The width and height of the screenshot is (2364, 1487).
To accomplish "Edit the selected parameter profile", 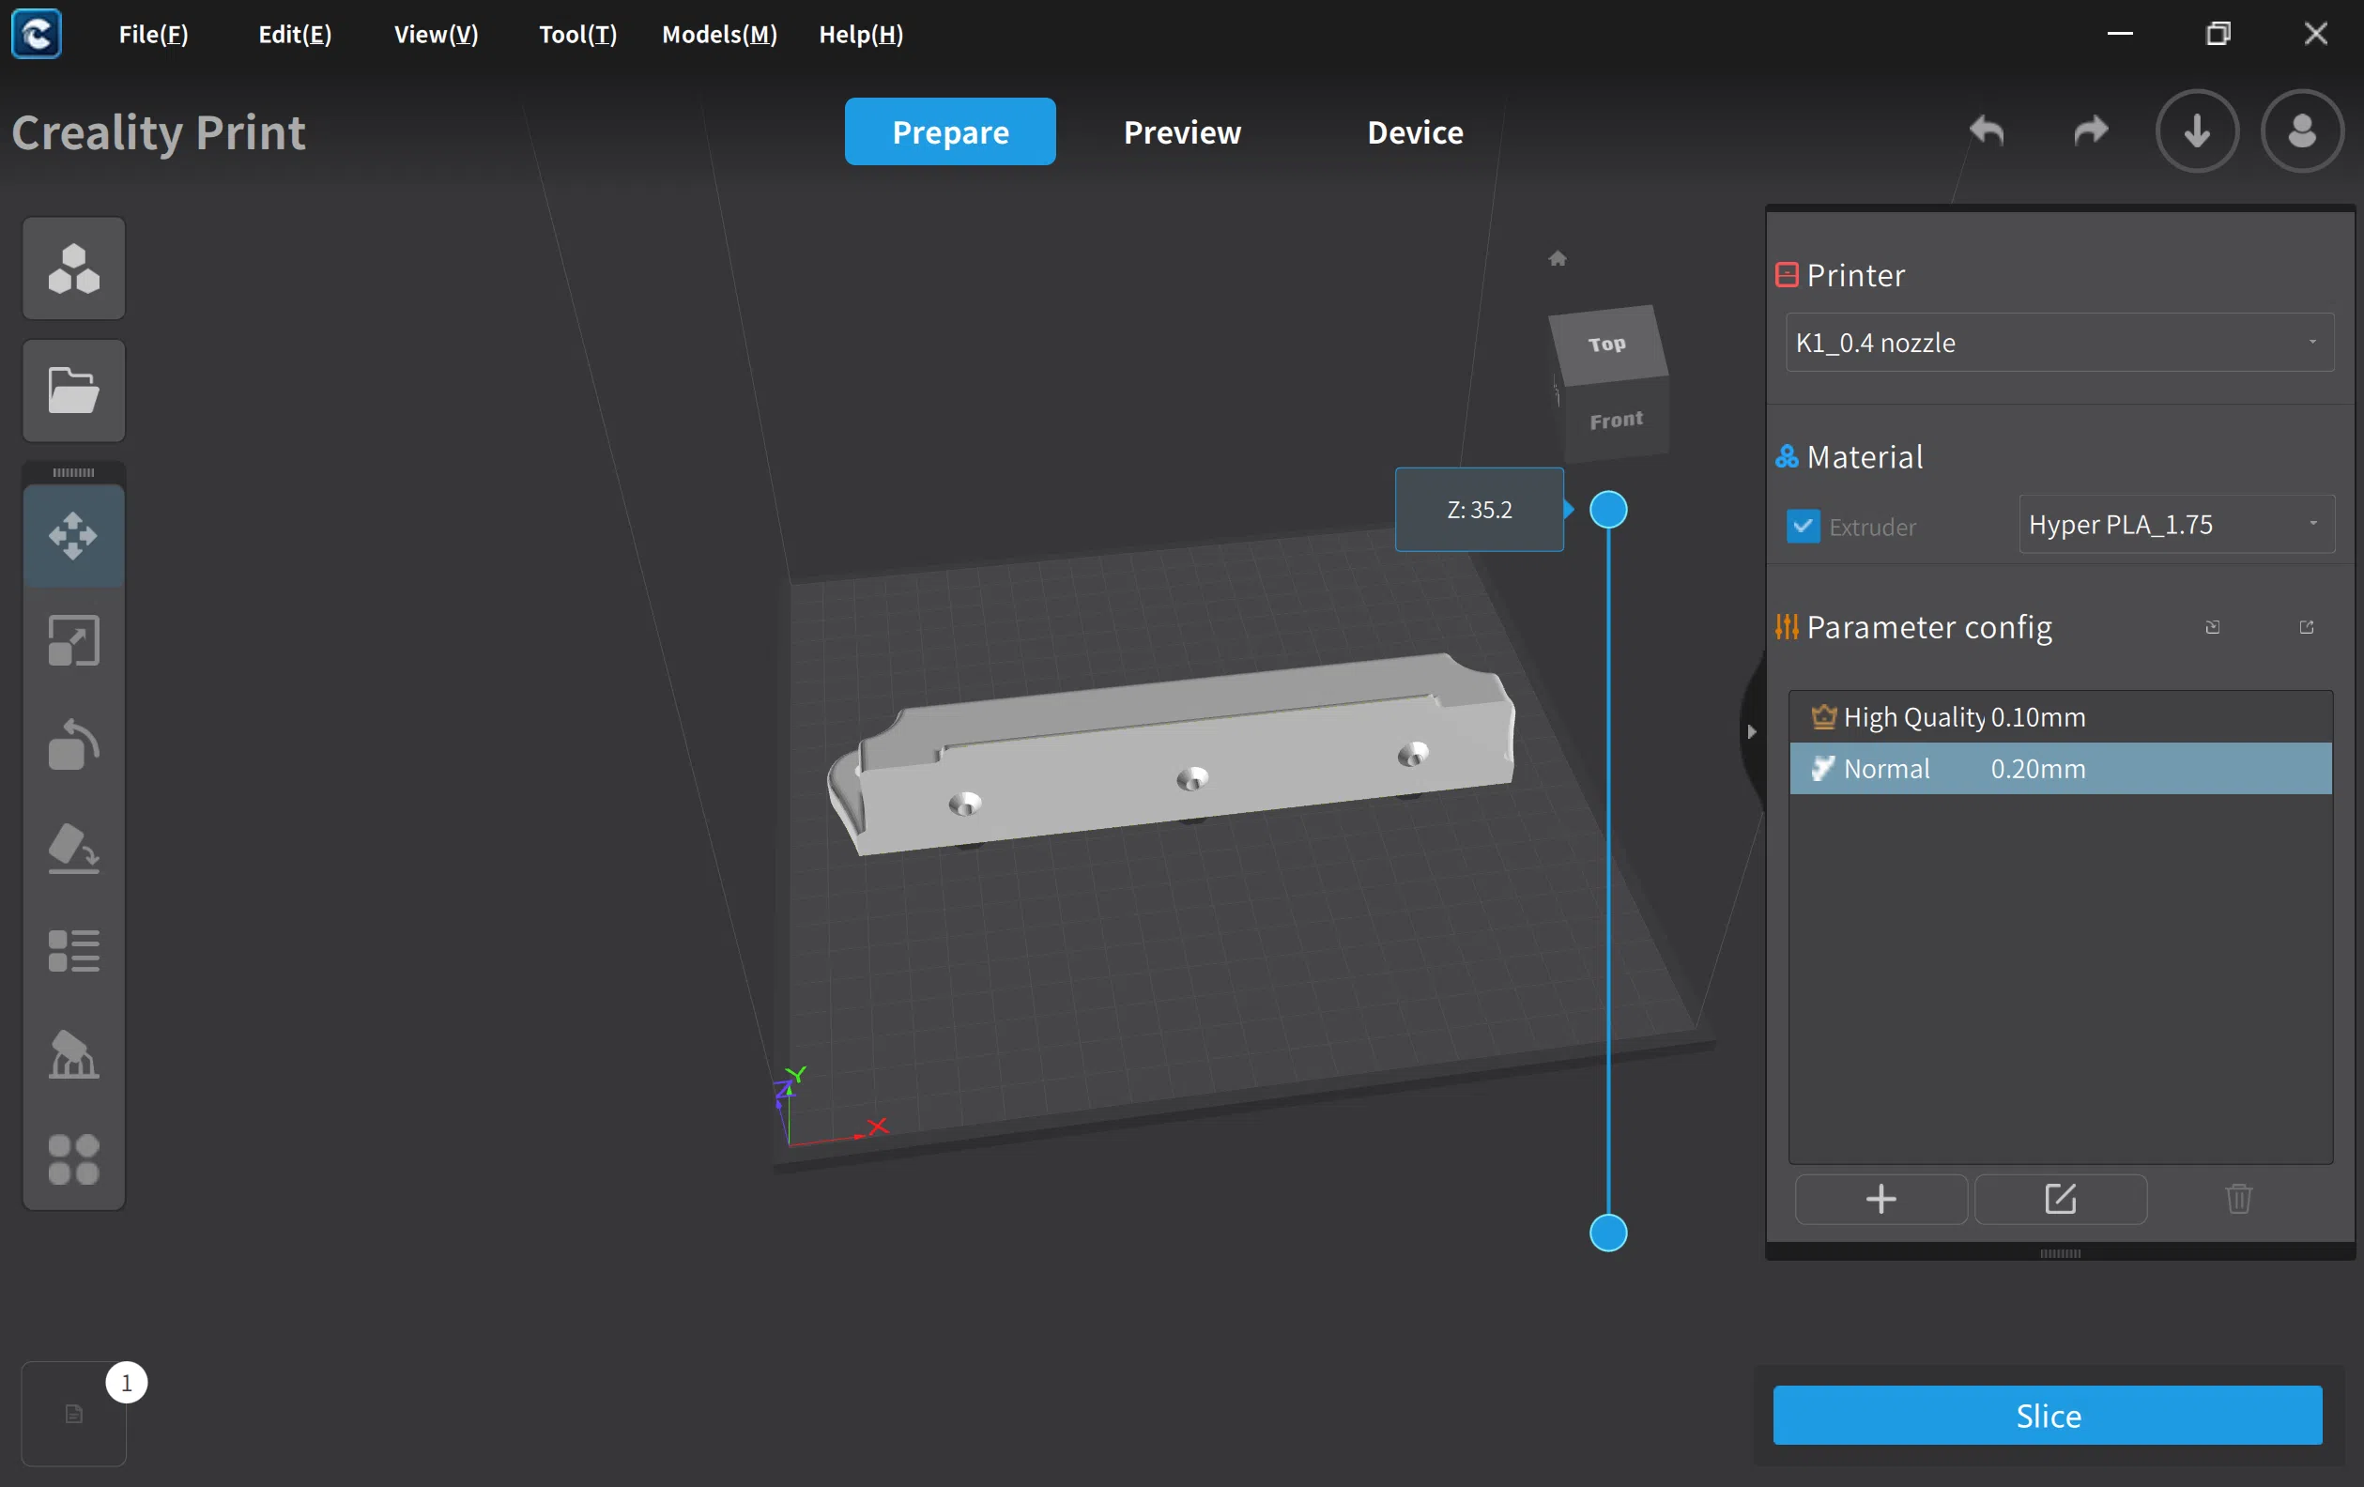I will [2061, 1199].
